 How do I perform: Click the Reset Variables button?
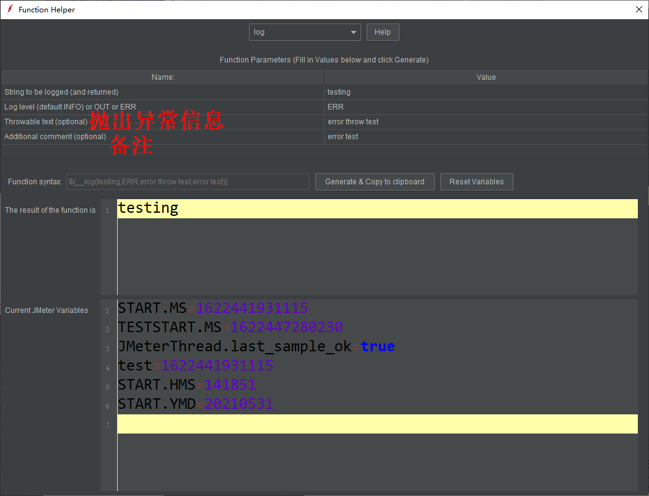click(476, 182)
